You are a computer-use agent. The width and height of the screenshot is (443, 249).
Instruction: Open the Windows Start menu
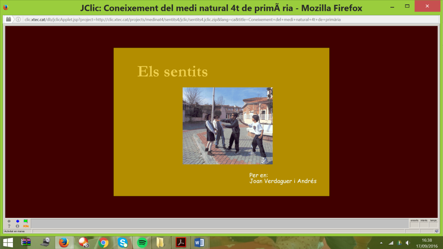[9, 243]
